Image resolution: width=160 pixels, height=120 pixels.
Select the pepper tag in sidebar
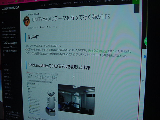(x=14, y=43)
